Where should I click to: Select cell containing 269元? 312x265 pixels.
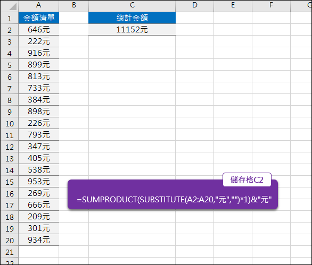(x=39, y=193)
